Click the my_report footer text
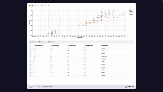 [x=32, y=87]
